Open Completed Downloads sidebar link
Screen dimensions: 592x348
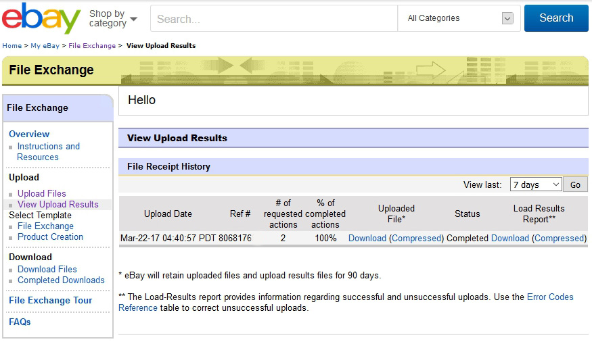point(61,280)
